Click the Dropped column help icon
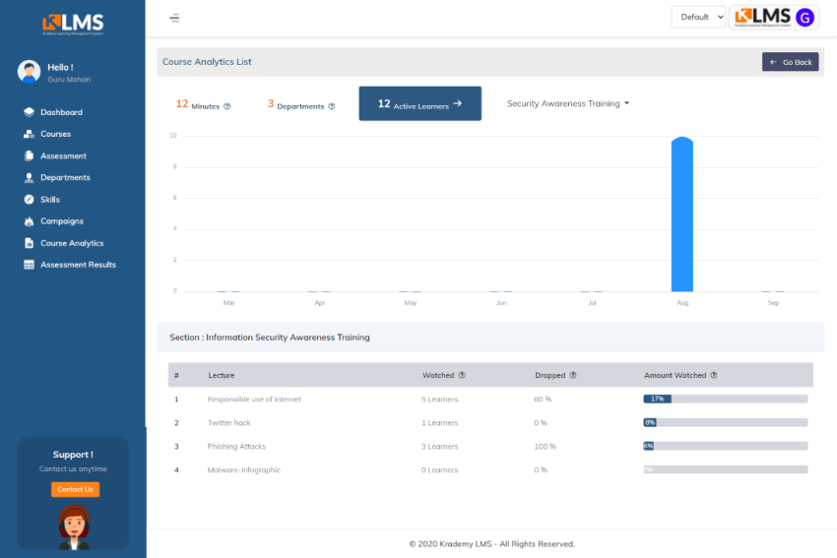This screenshot has width=837, height=558. tap(573, 375)
